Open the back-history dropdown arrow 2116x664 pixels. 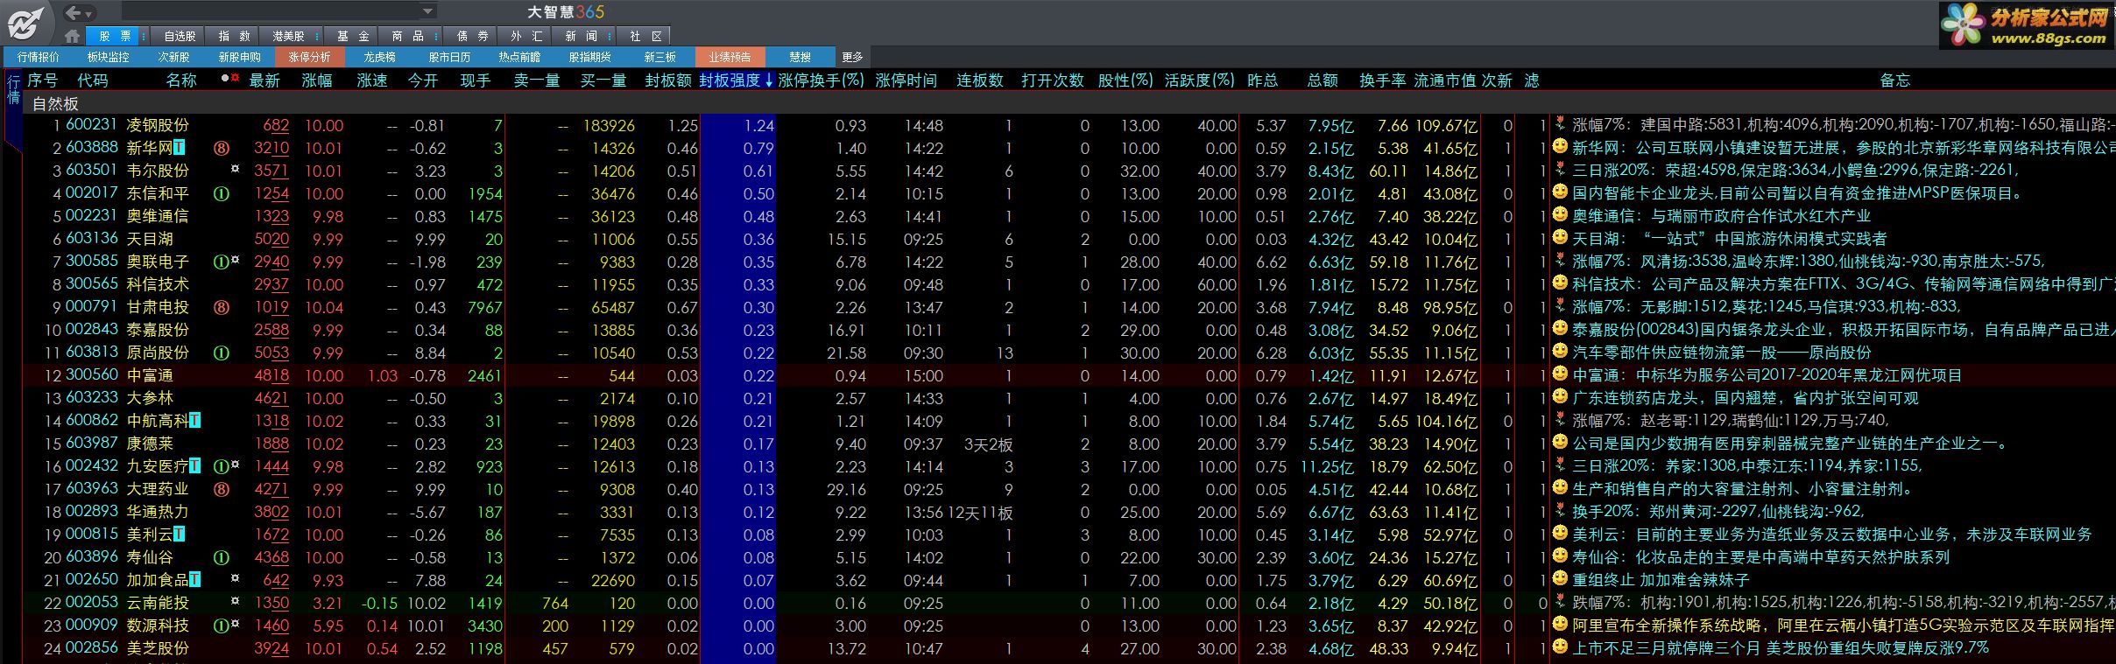click(89, 14)
